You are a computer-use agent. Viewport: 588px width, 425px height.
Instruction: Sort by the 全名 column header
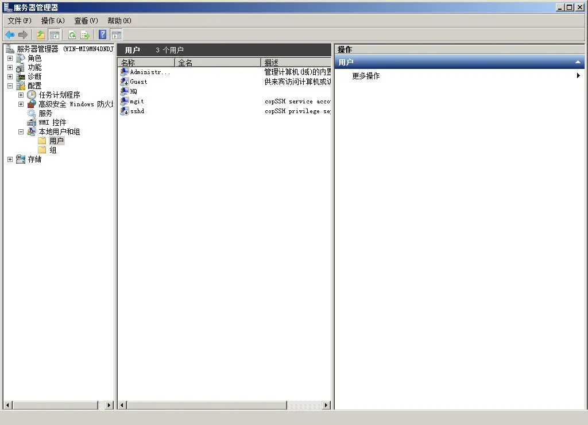(218, 62)
